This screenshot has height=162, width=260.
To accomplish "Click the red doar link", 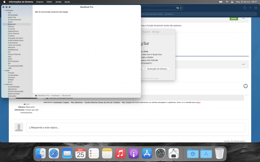I will 198,102.
